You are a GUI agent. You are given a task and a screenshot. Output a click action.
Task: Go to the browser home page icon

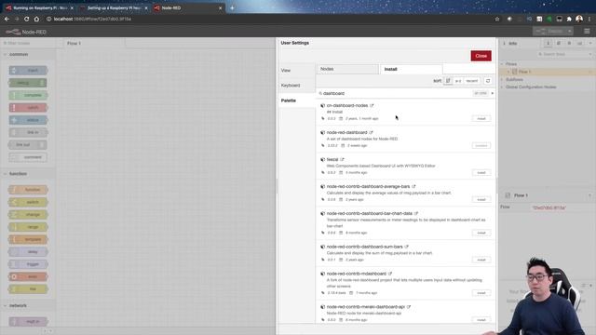click(x=36, y=19)
